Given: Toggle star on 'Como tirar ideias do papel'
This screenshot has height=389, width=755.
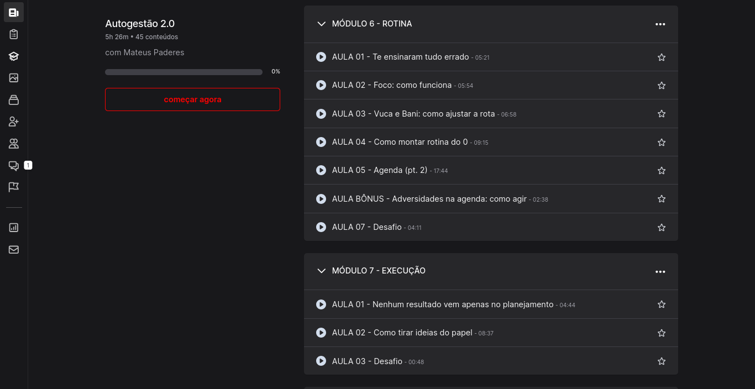Looking at the screenshot, I should tap(661, 333).
